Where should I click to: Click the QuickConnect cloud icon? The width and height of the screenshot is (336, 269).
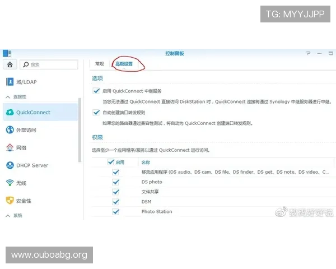coord(10,112)
